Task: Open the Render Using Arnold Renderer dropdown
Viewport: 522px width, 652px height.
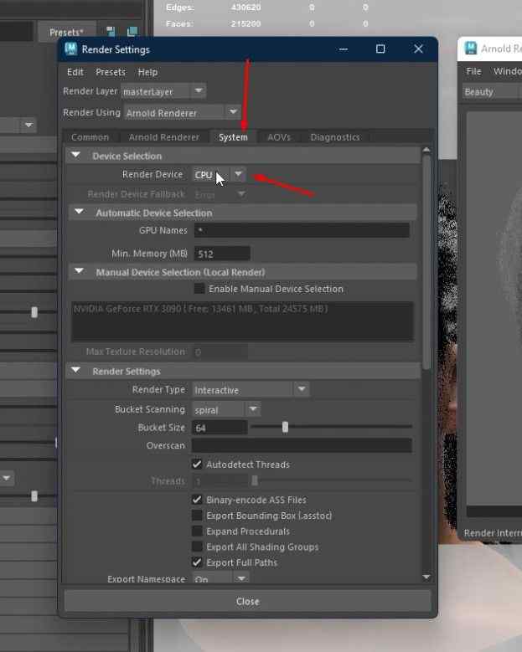Action: [183, 112]
